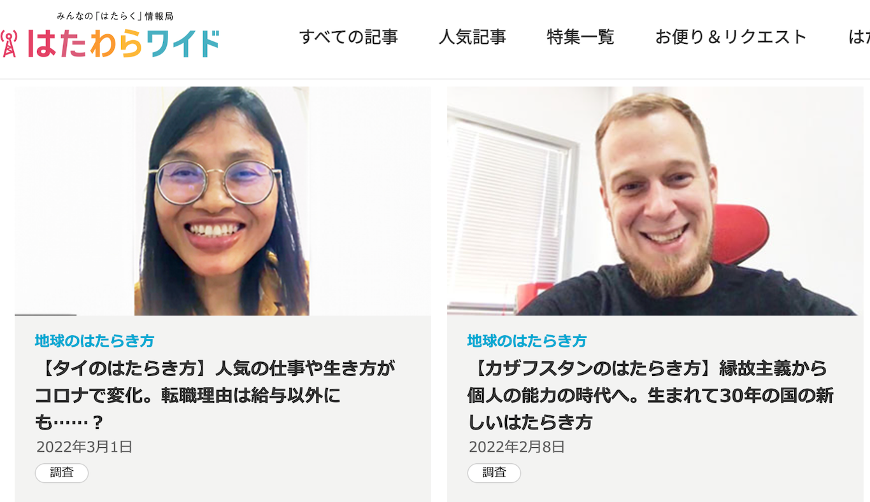Click the gray card body of the Thailand article
The height and width of the screenshot is (502, 870).
coord(222,408)
